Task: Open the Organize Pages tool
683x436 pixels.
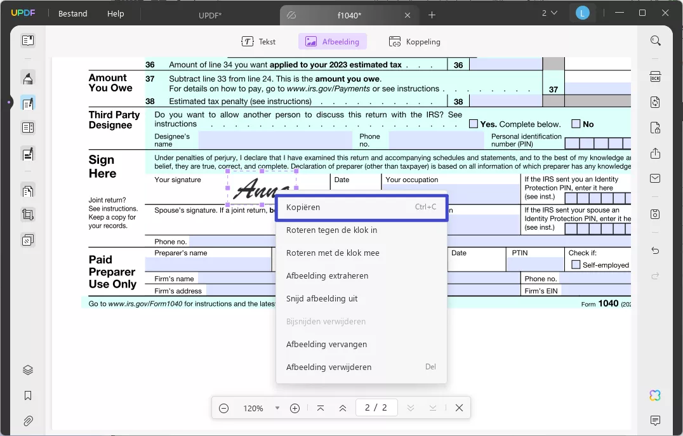Action: [x=28, y=191]
